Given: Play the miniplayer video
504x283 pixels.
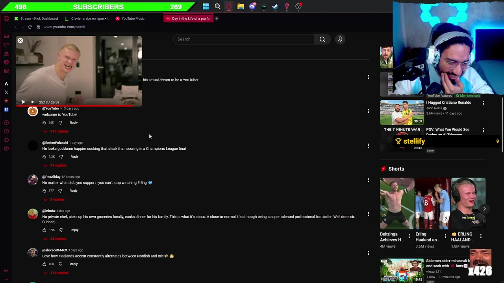Looking at the screenshot, I should (23, 102).
